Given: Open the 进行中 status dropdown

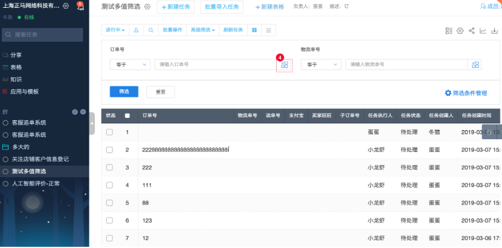Looking at the screenshot, I should (x=115, y=30).
